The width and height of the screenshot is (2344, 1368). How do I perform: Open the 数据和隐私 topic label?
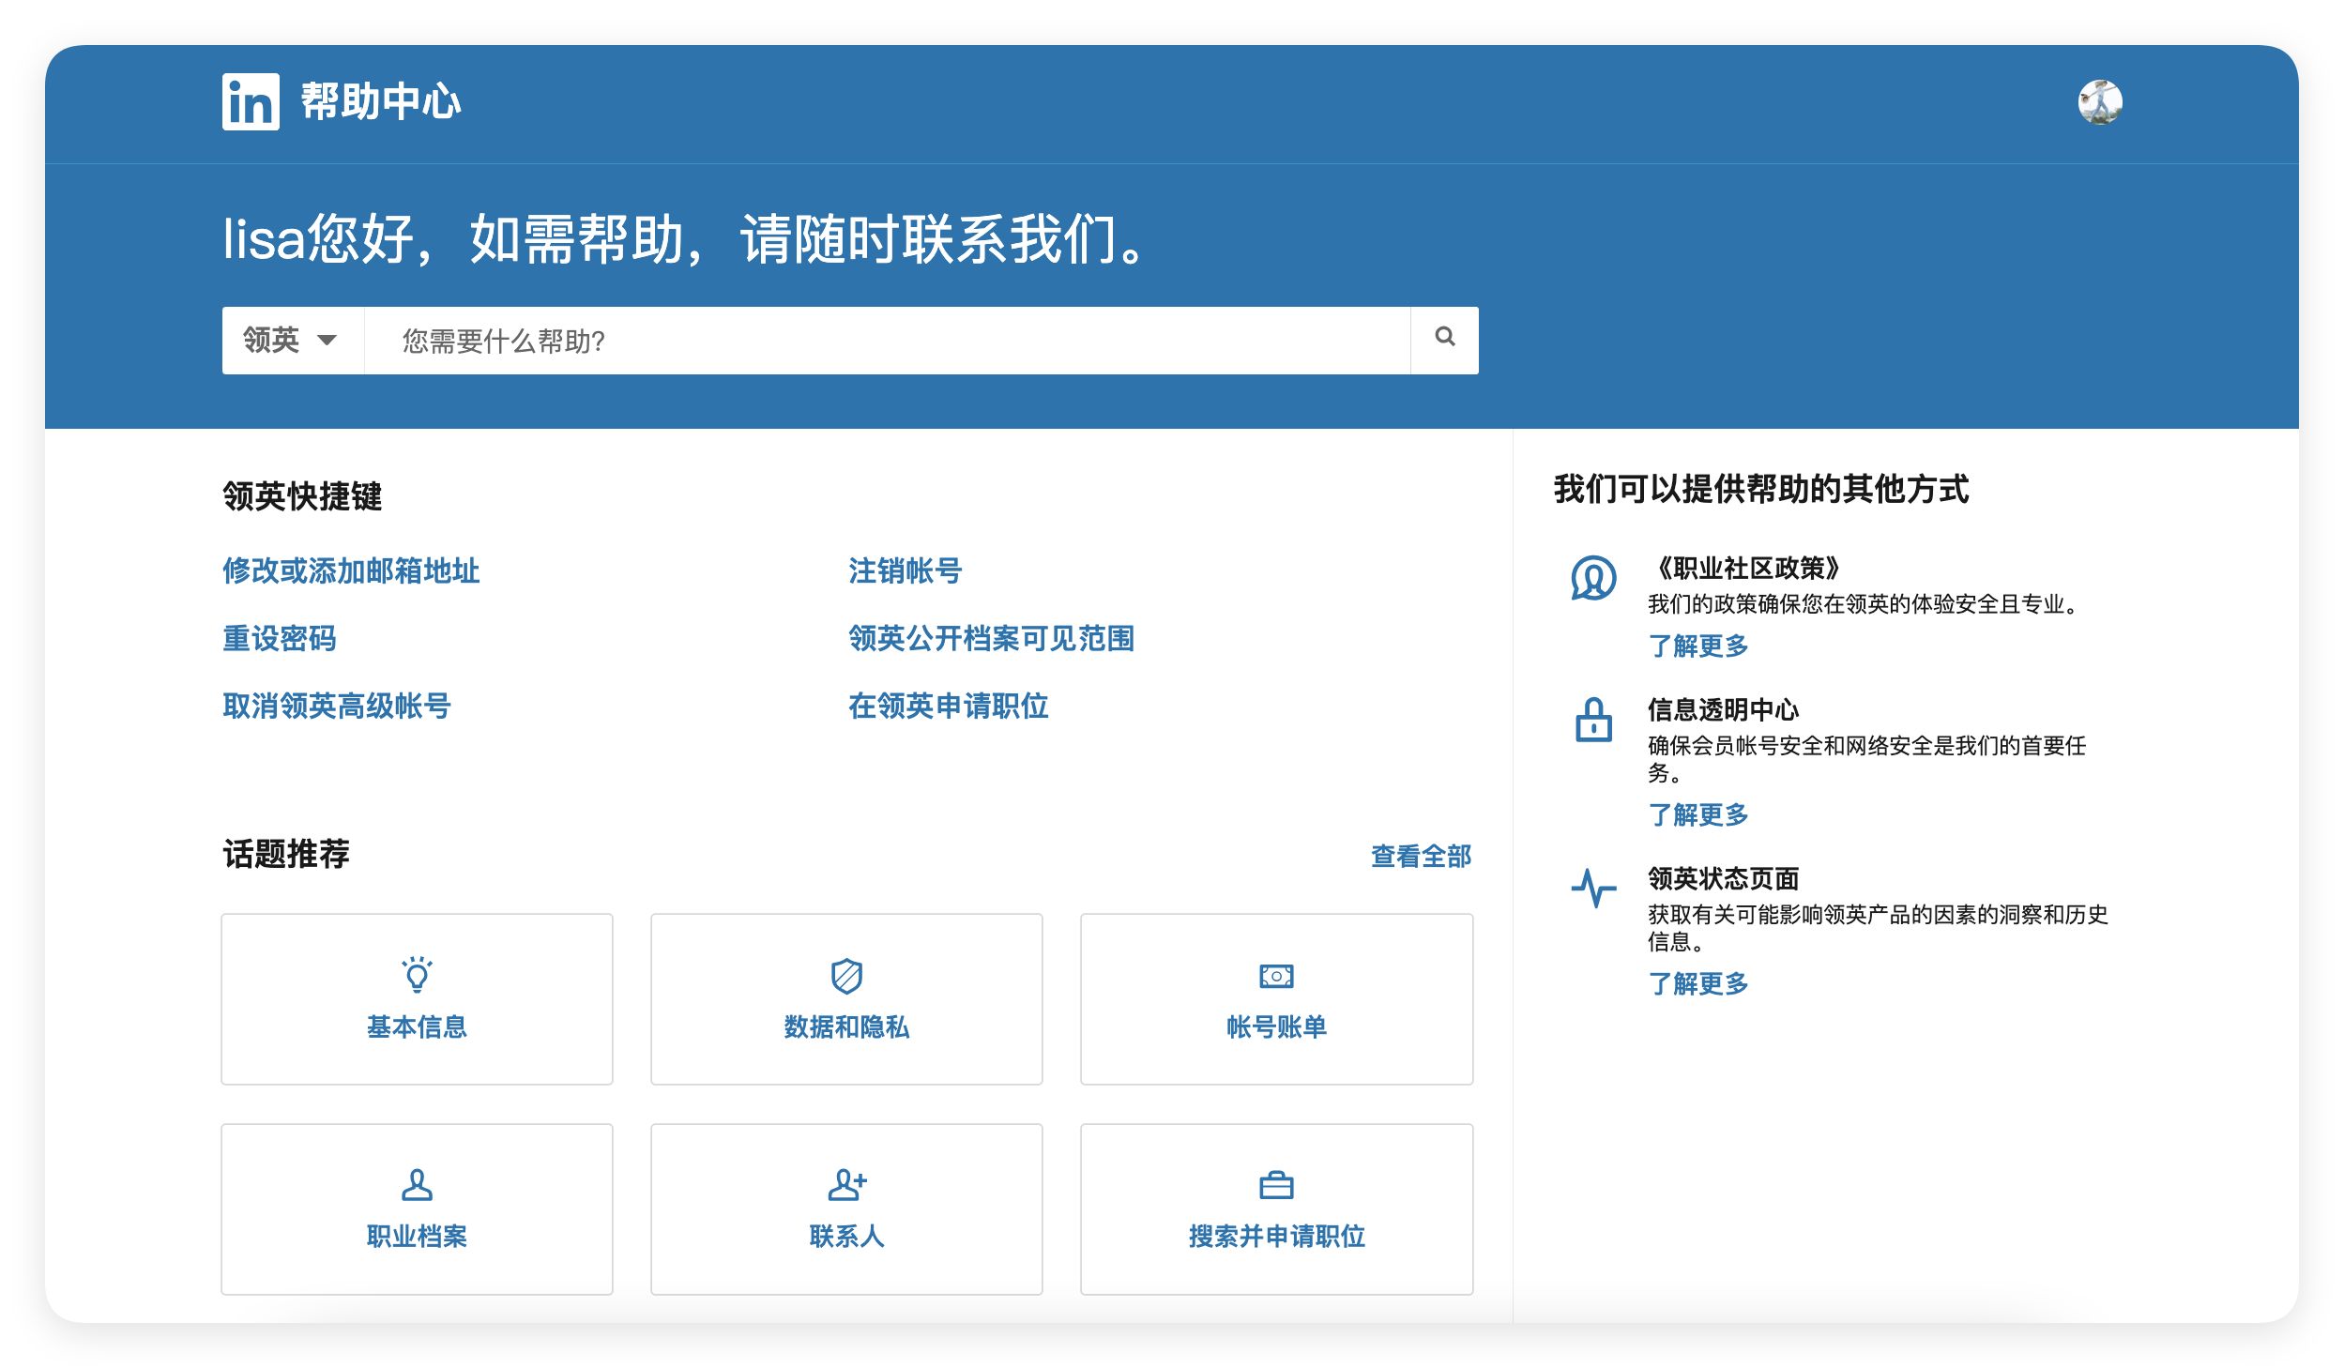(x=846, y=1026)
